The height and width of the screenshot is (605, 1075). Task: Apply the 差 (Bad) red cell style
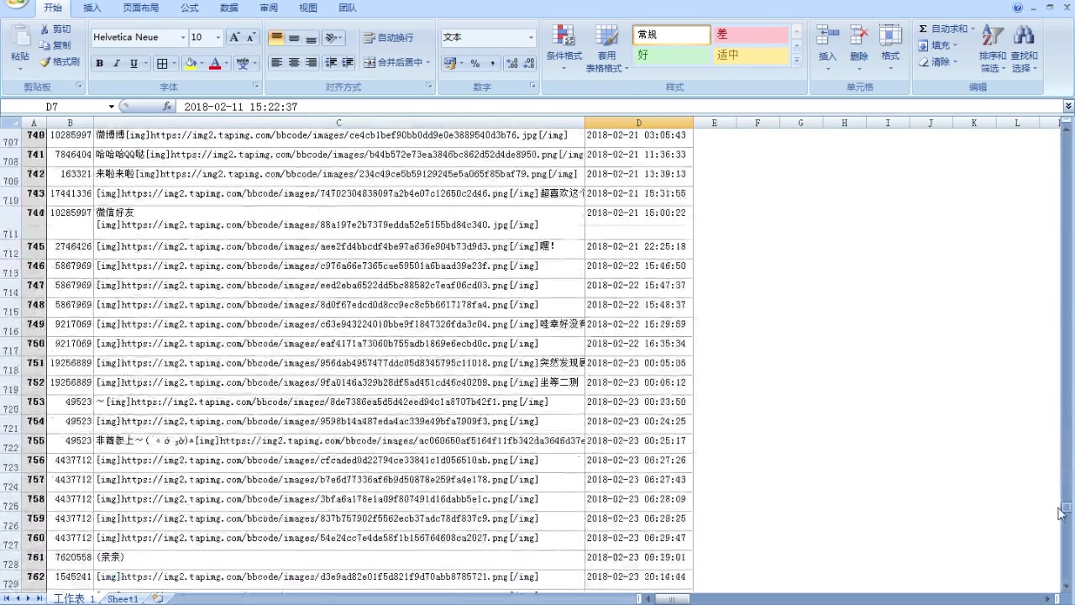pyautogui.click(x=750, y=34)
